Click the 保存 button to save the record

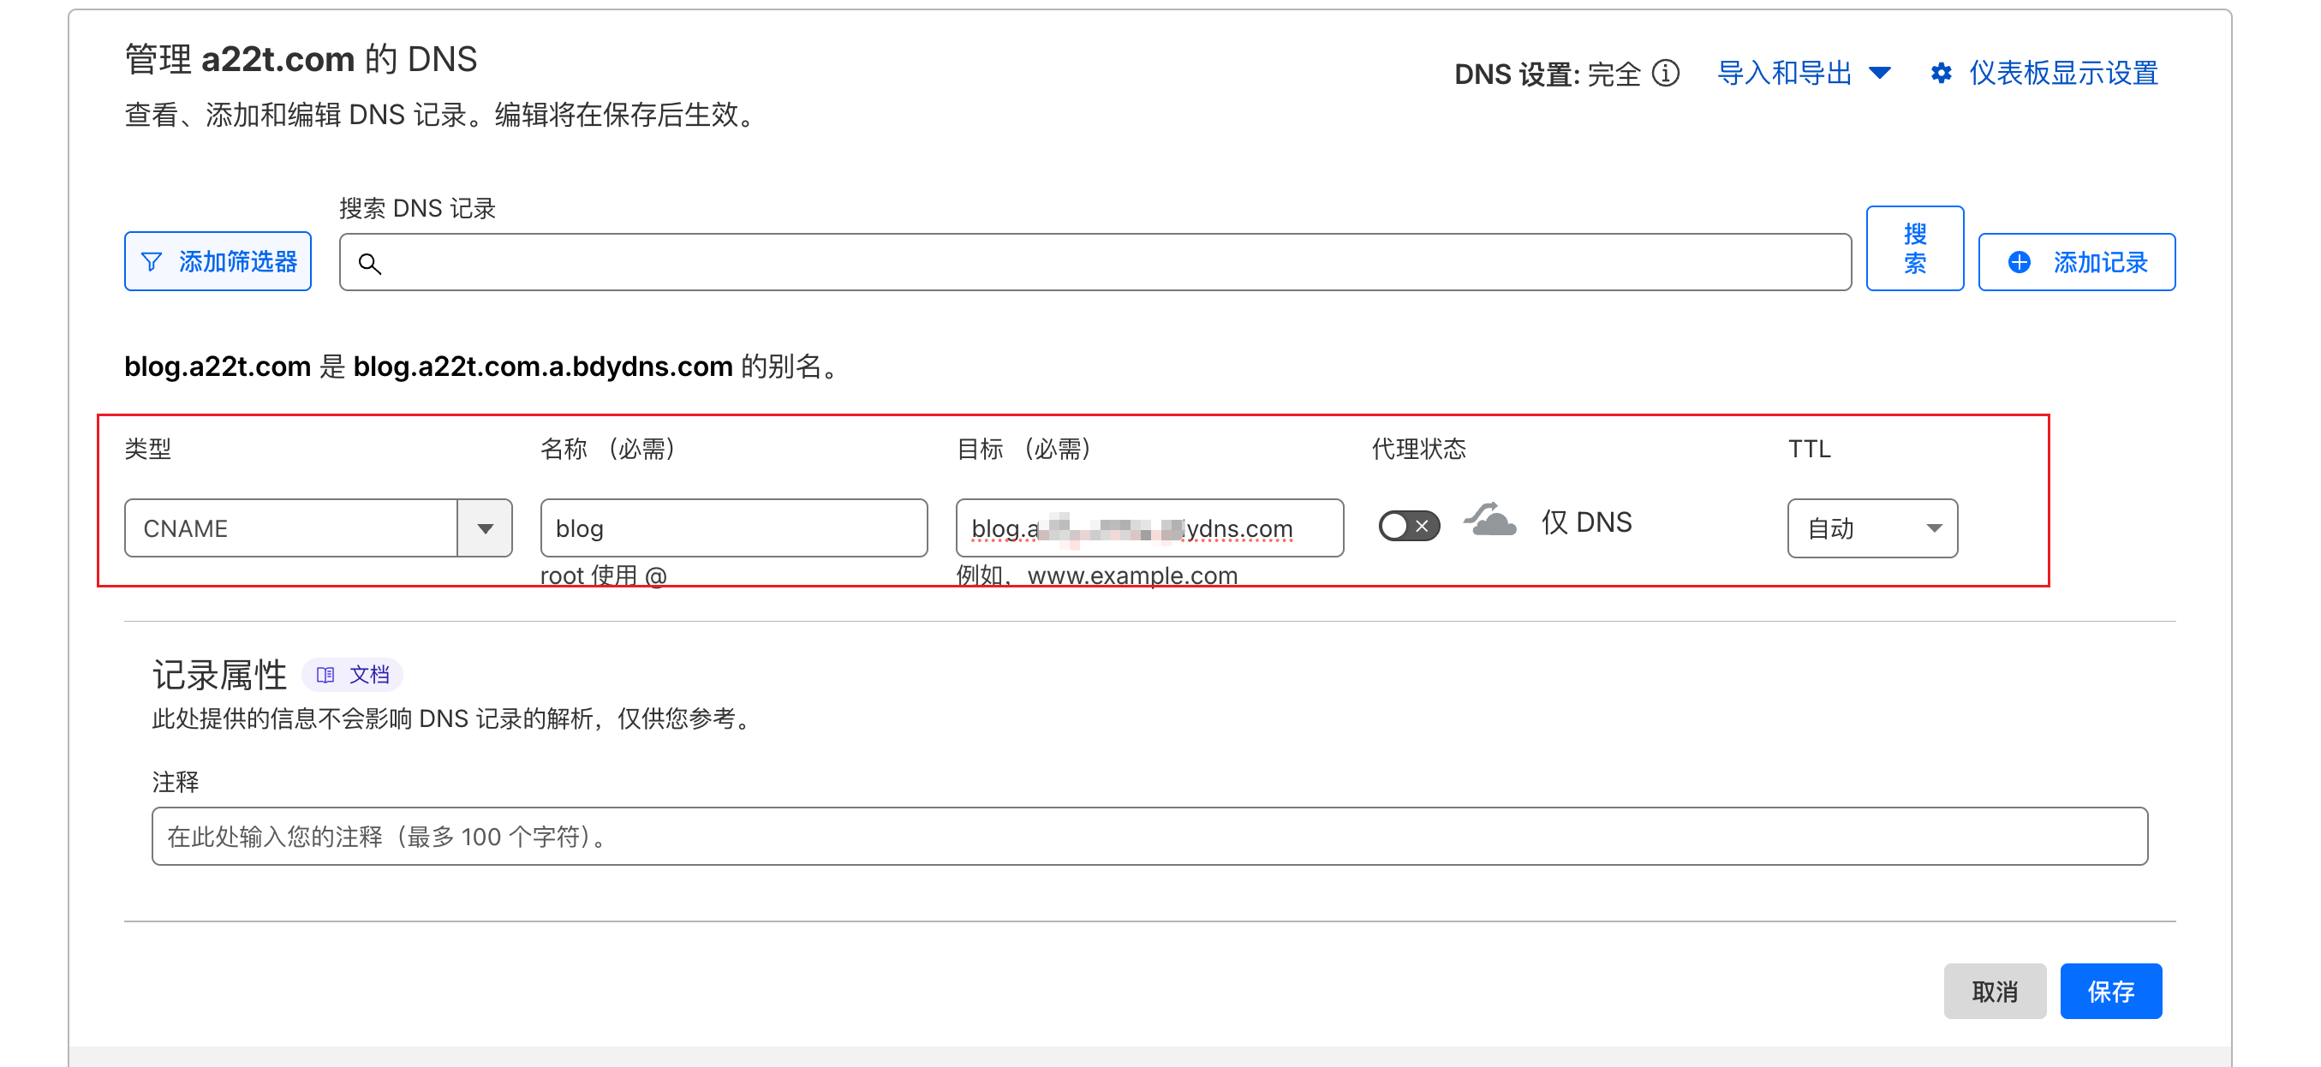2111,992
